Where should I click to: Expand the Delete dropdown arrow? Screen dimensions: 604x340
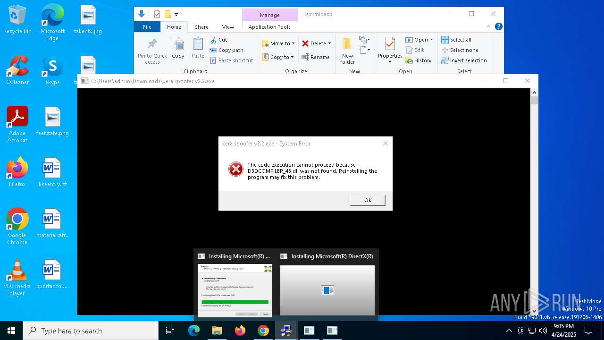pos(329,43)
